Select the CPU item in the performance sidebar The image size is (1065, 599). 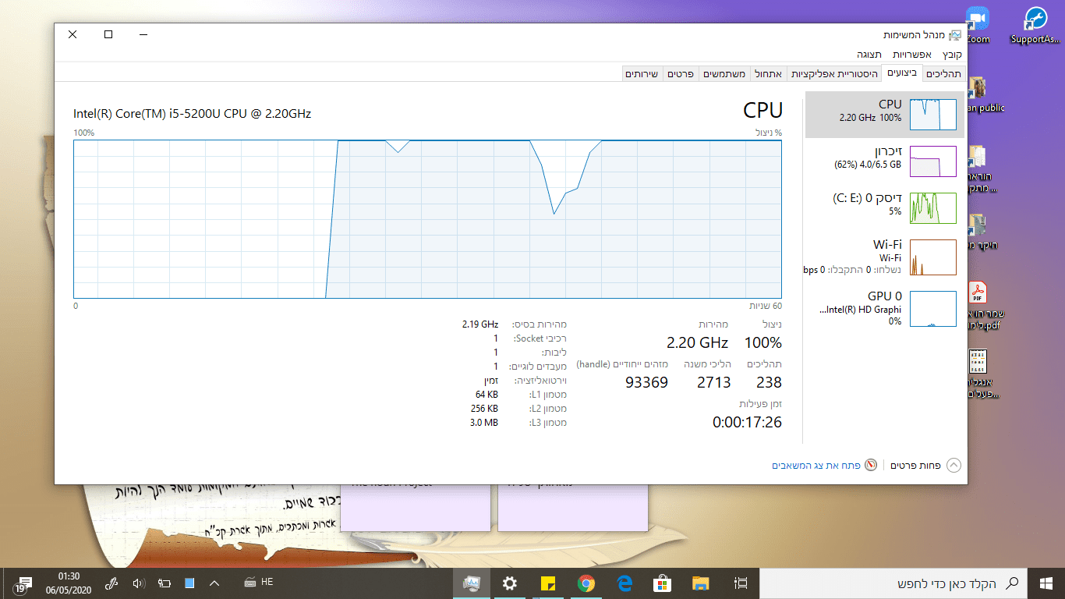(x=885, y=114)
